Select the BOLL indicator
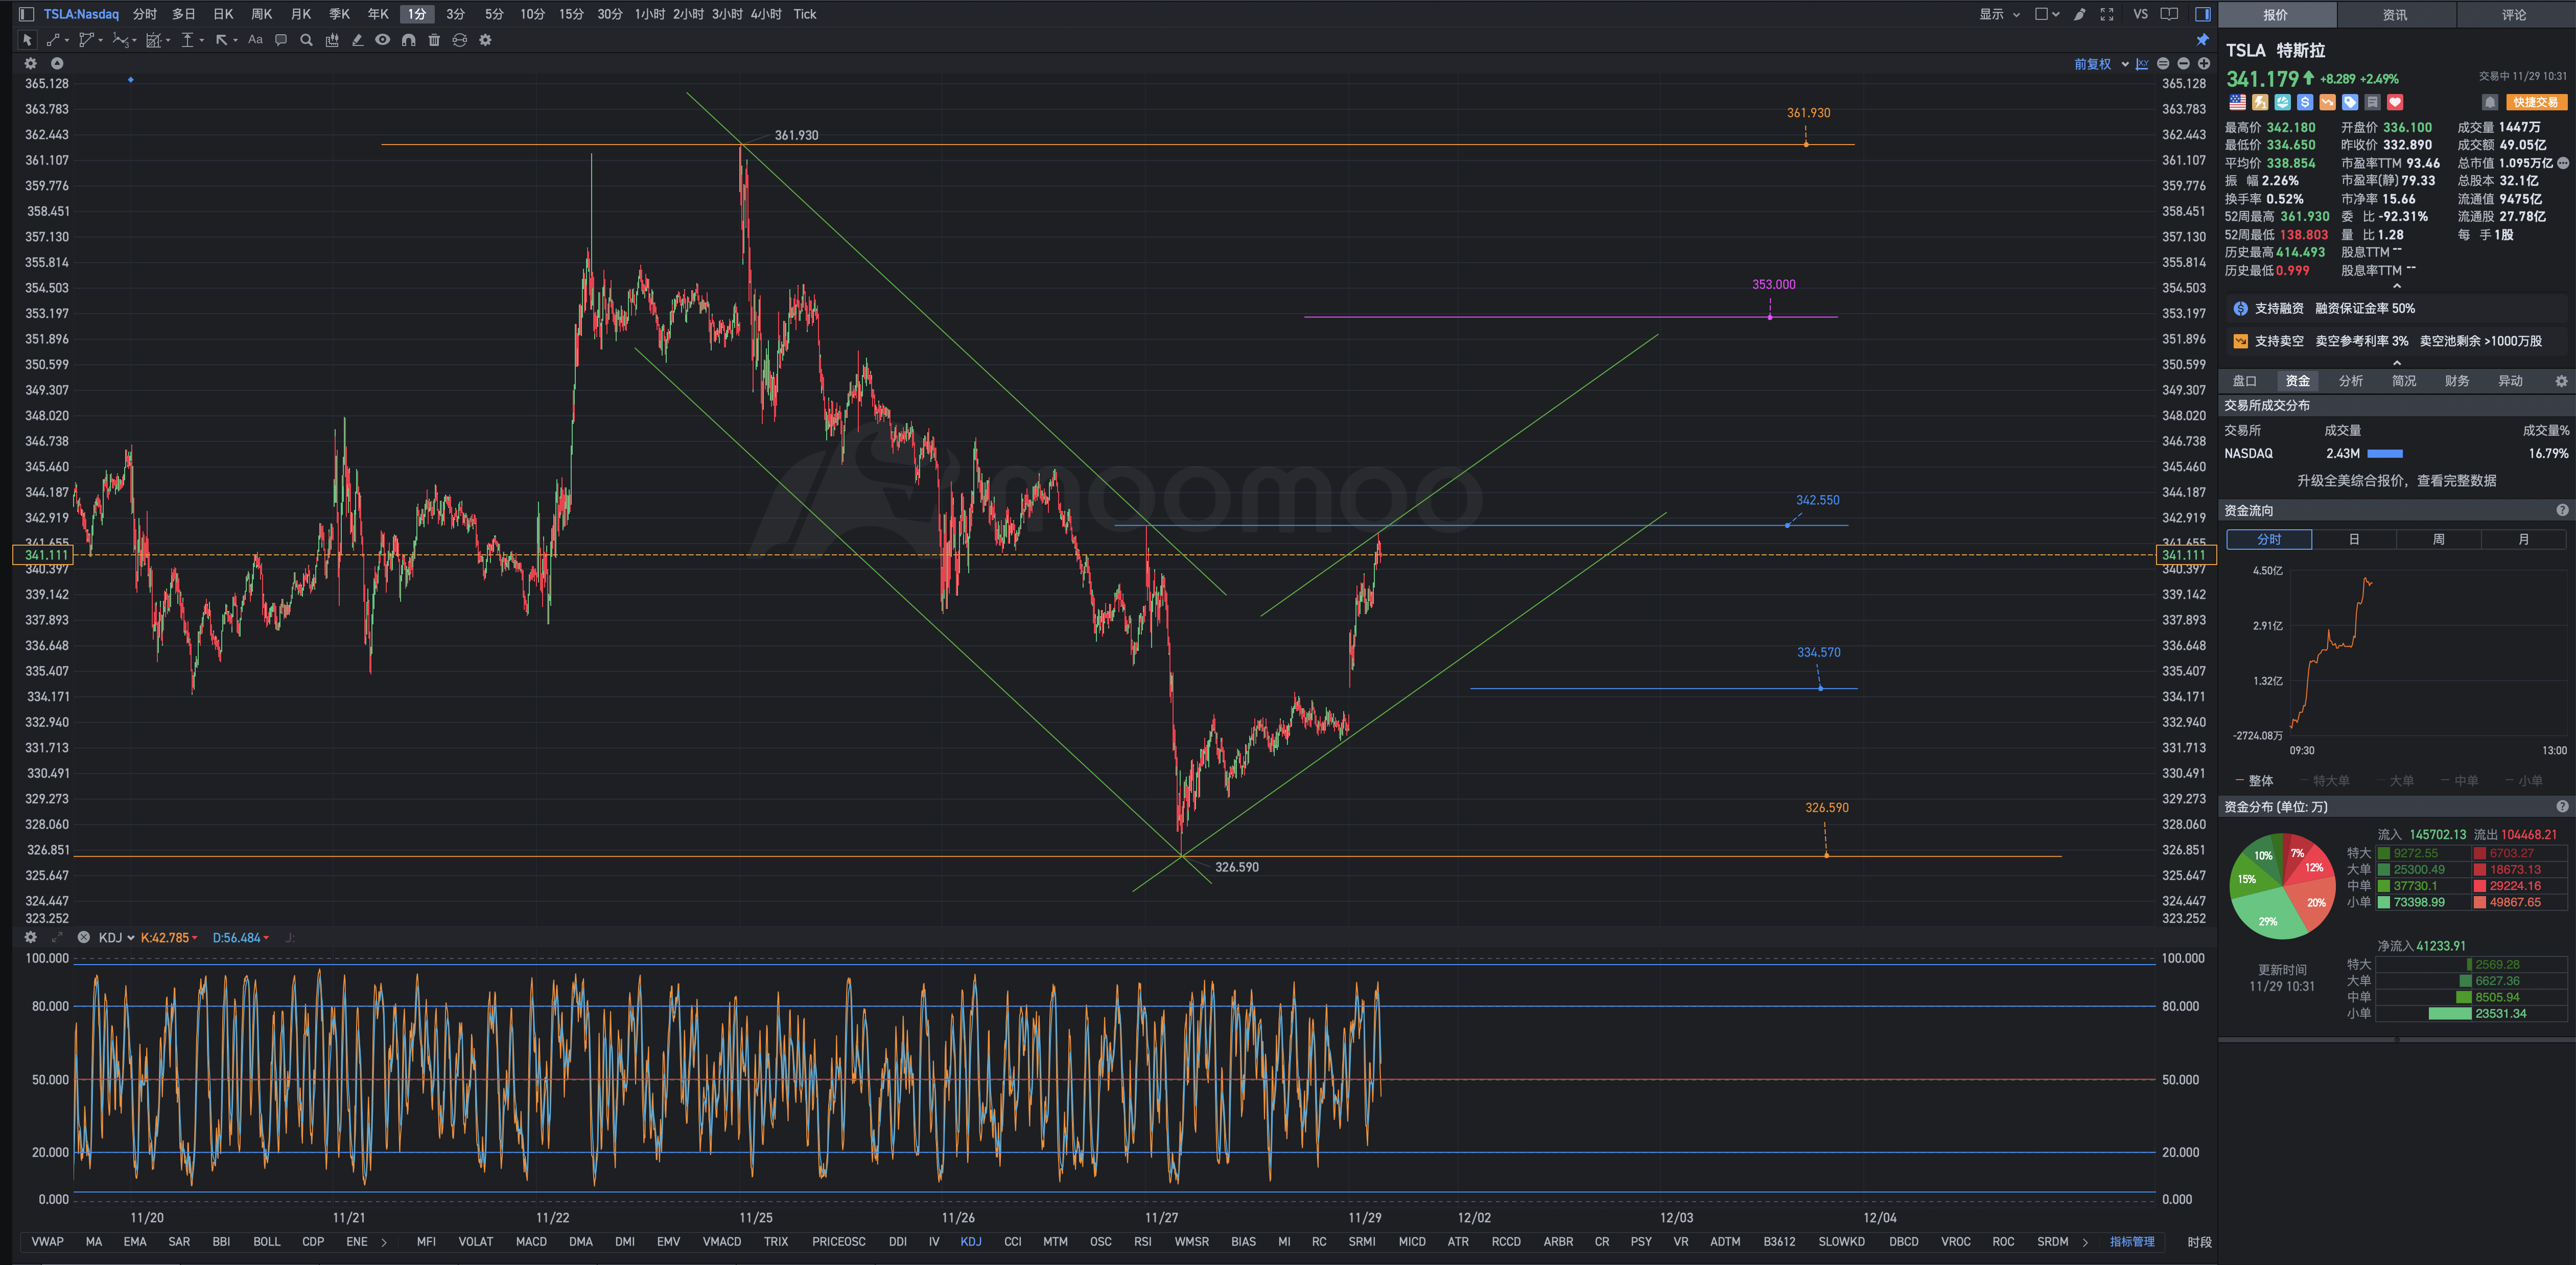2576x1265 pixels. pos(267,1242)
